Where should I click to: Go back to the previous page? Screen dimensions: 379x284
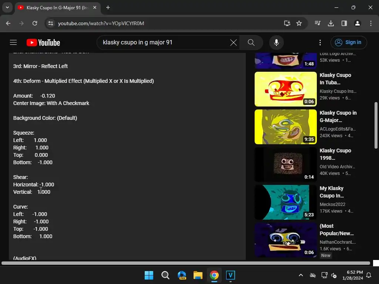pos(8,23)
